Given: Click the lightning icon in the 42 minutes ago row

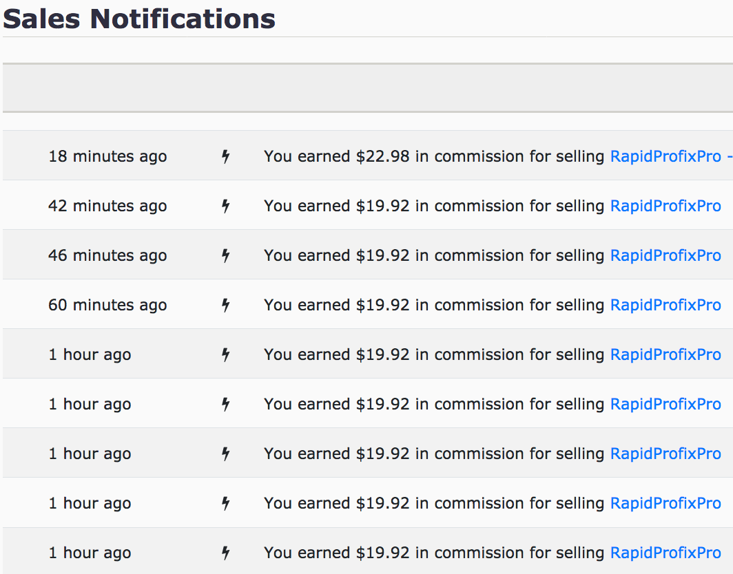Looking at the screenshot, I should click(226, 206).
